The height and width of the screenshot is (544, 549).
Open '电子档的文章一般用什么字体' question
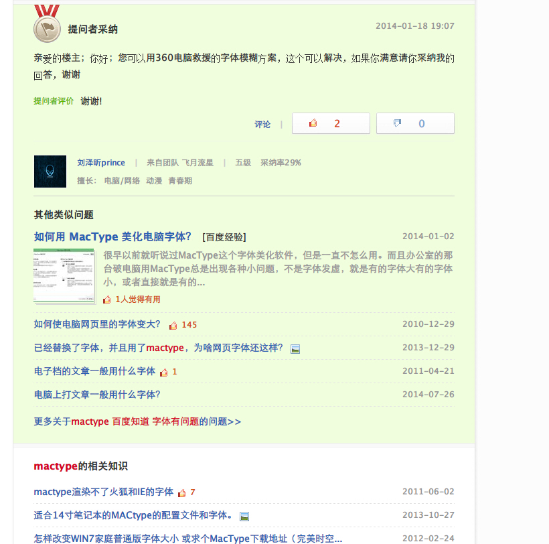click(x=94, y=371)
